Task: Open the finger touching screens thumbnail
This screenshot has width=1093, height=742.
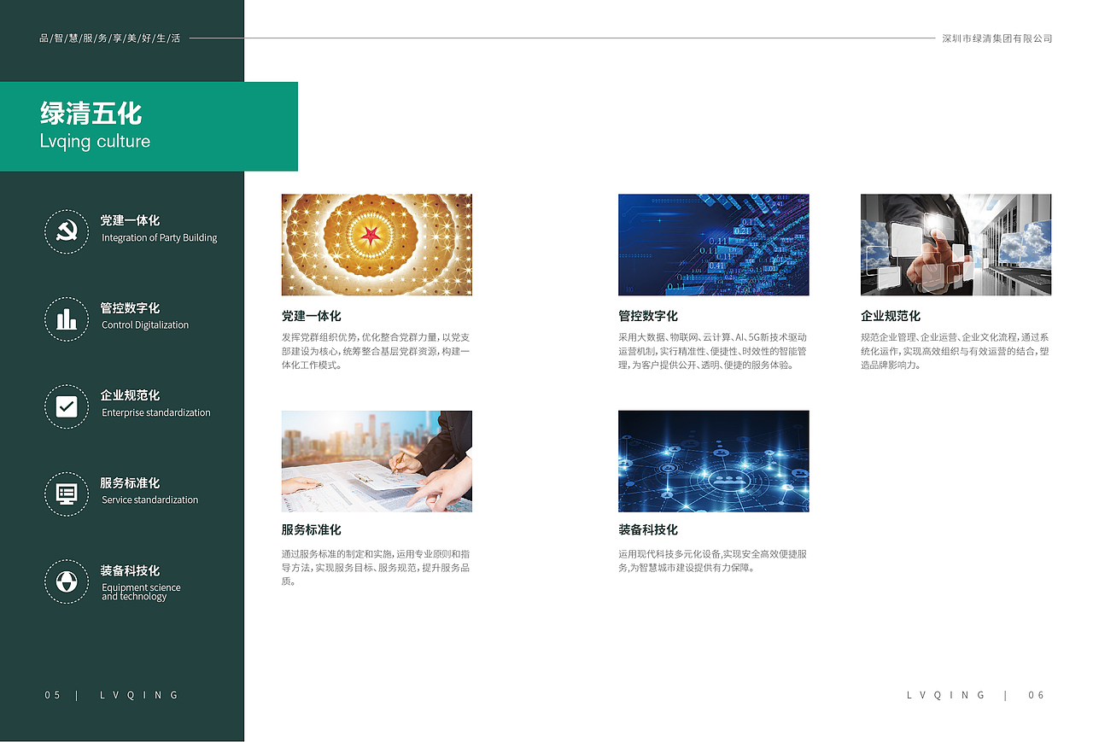Action: [x=956, y=245]
